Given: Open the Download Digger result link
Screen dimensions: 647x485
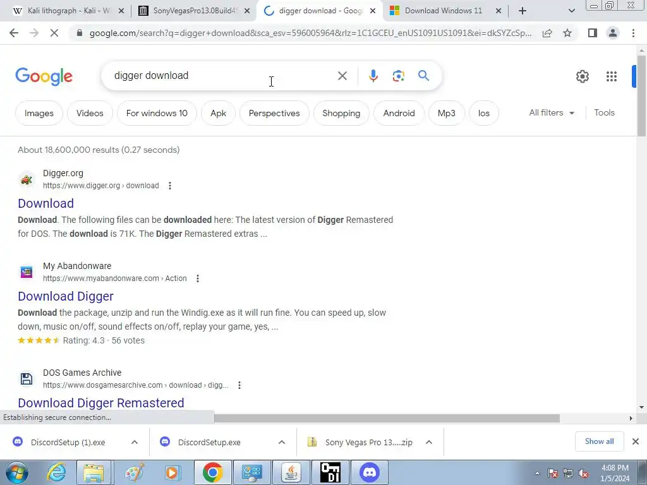Looking at the screenshot, I should (x=66, y=296).
